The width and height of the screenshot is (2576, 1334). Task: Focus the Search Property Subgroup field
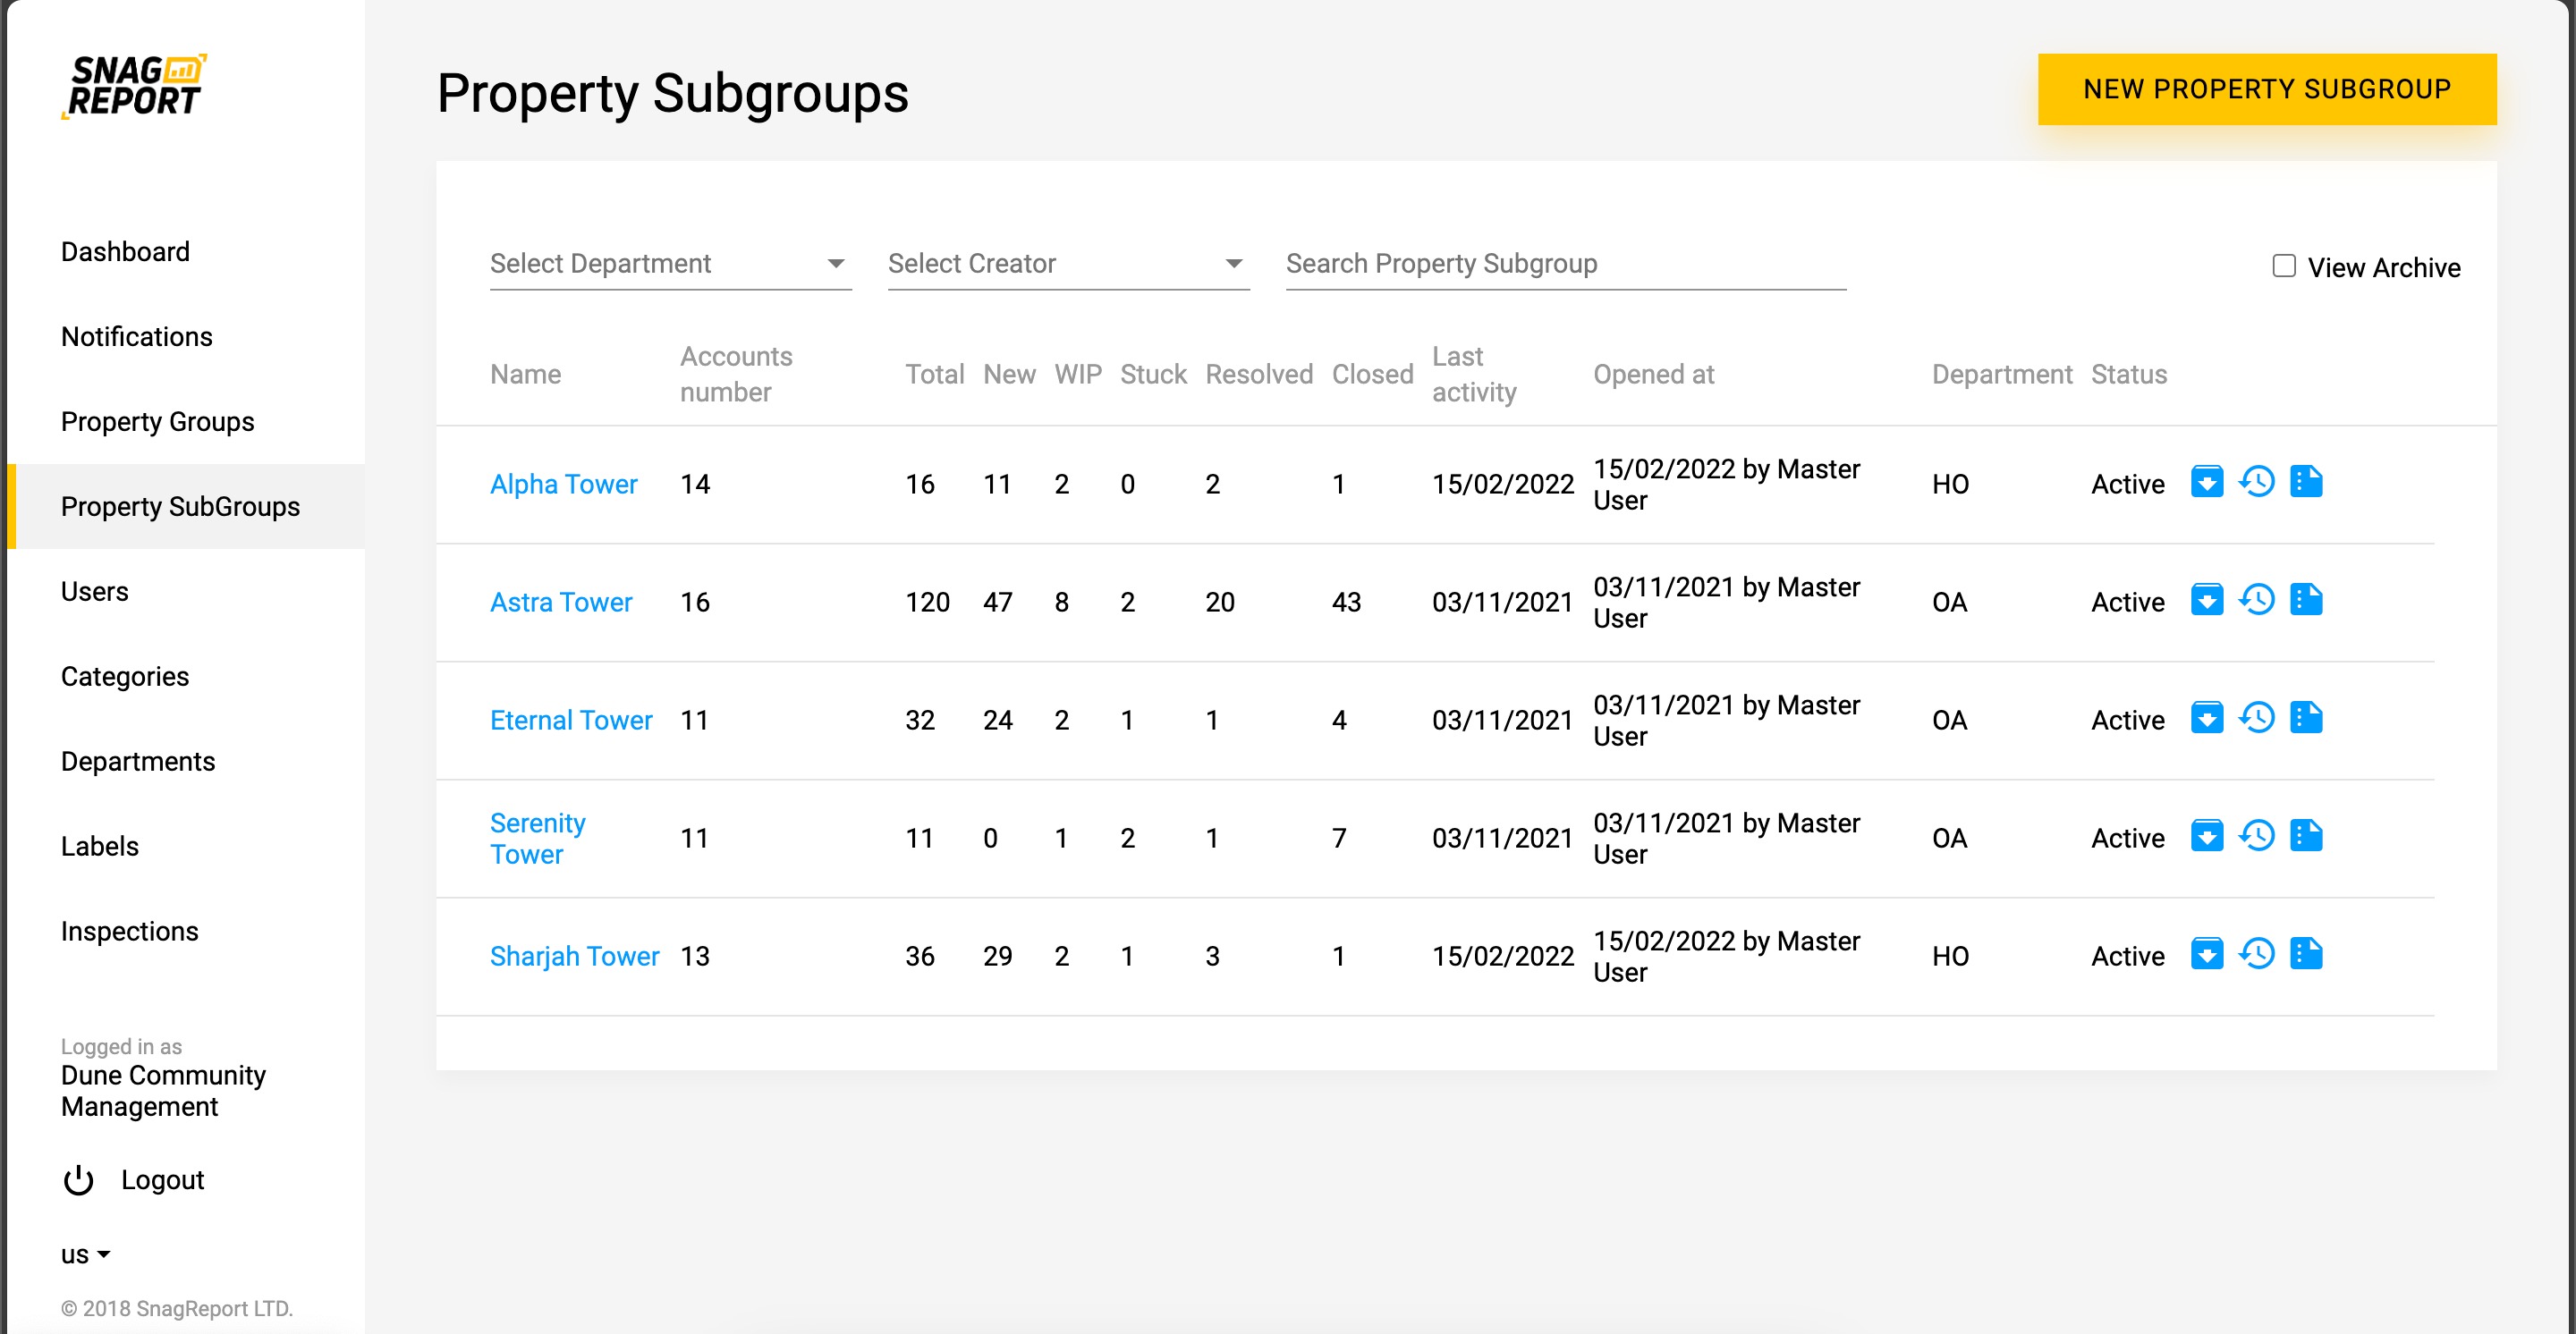tap(1565, 264)
